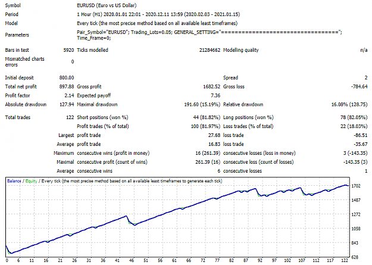Click the green 'Equity' legend label
Screen dimensions: 372x265
(x=31, y=181)
